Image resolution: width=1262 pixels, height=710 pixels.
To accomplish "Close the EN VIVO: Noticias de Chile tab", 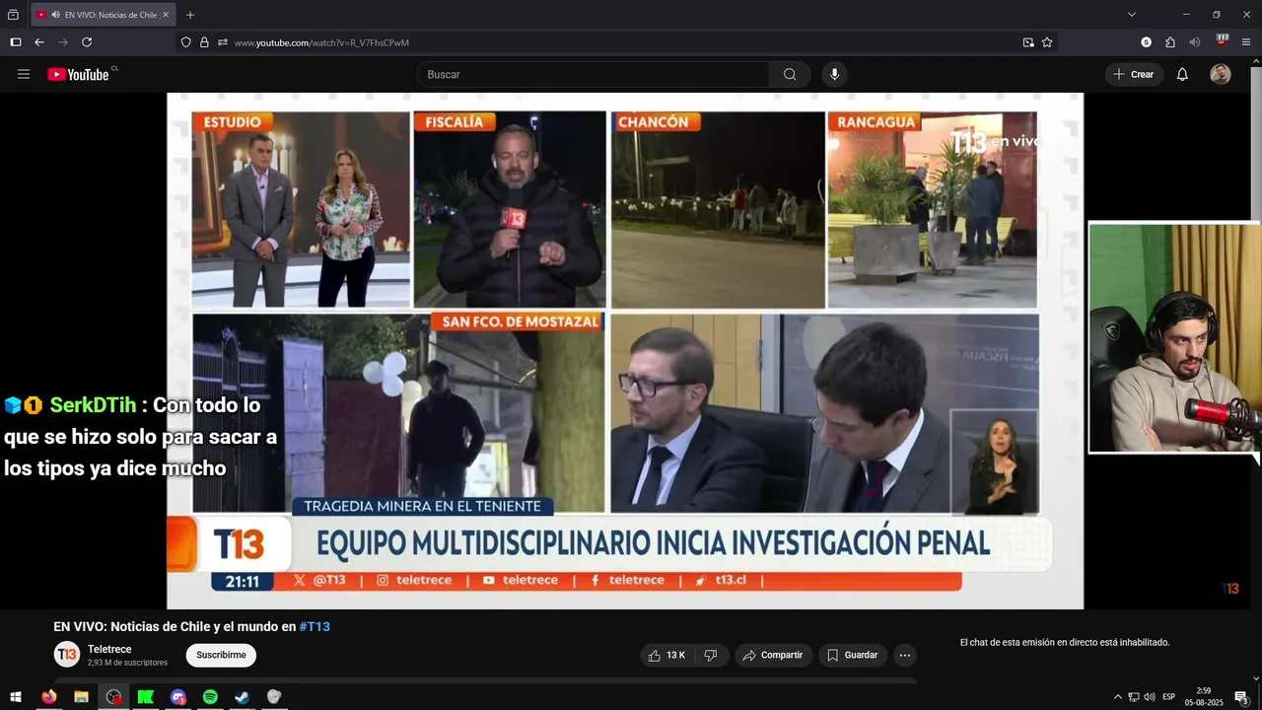I will [x=166, y=15].
